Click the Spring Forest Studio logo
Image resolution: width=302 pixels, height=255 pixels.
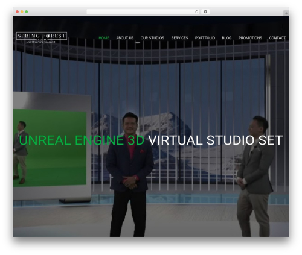(42, 37)
